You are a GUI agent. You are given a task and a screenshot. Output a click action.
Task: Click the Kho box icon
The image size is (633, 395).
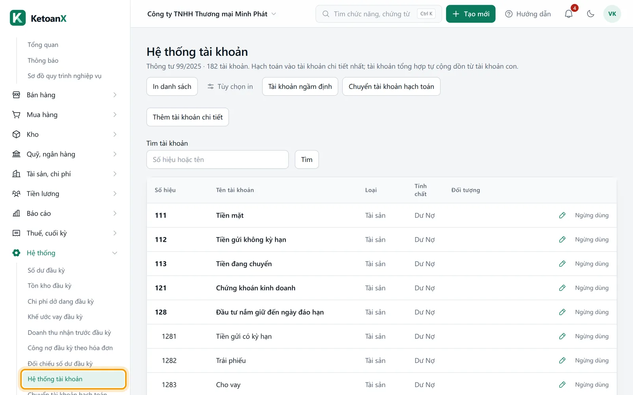(16, 134)
